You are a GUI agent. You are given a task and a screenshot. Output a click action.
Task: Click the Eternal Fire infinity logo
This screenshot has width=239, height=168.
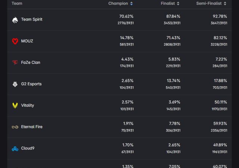(15, 127)
